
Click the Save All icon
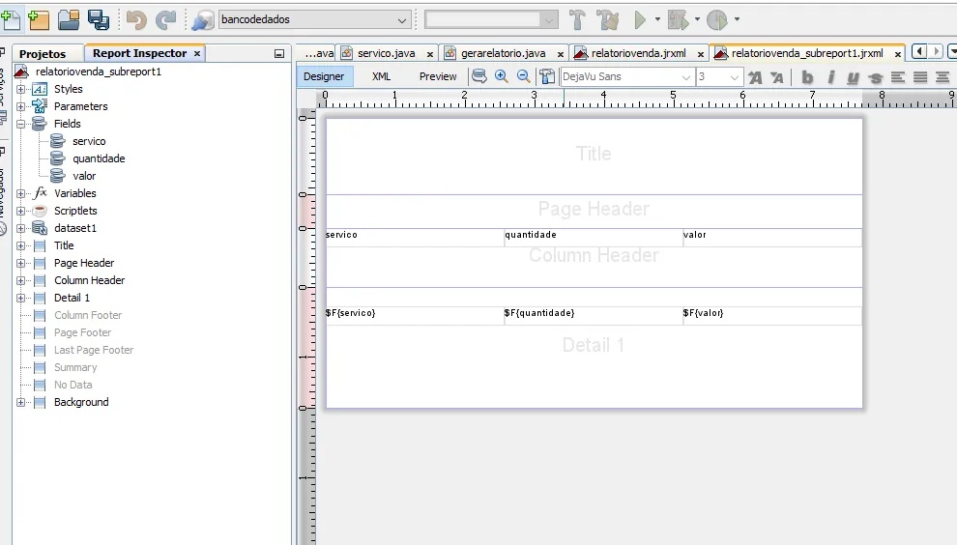pos(99,19)
